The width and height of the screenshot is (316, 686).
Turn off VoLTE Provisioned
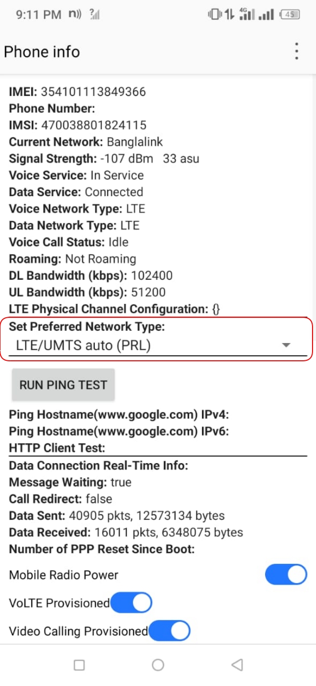(131, 602)
